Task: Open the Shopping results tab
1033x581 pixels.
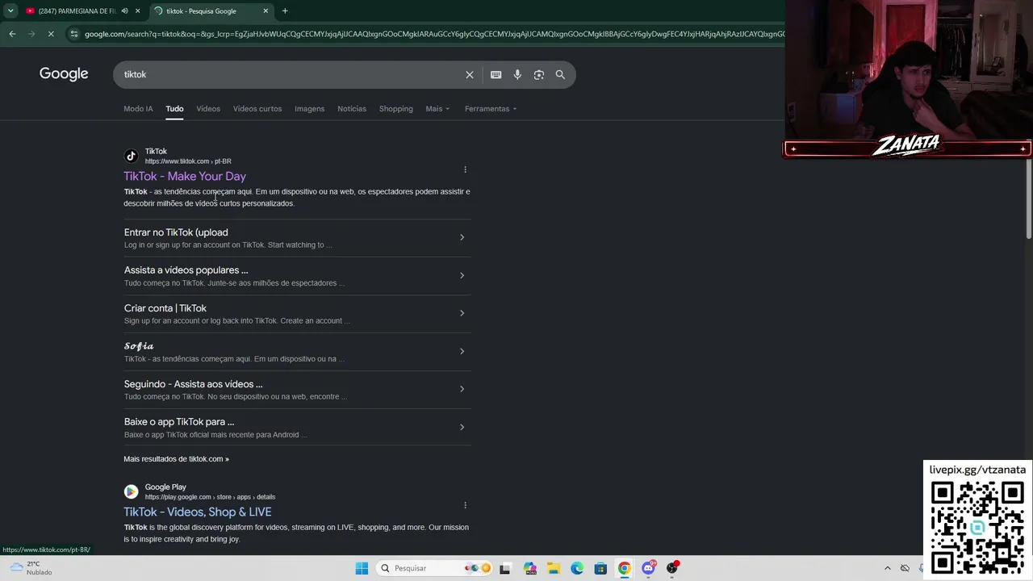Action: click(x=395, y=109)
